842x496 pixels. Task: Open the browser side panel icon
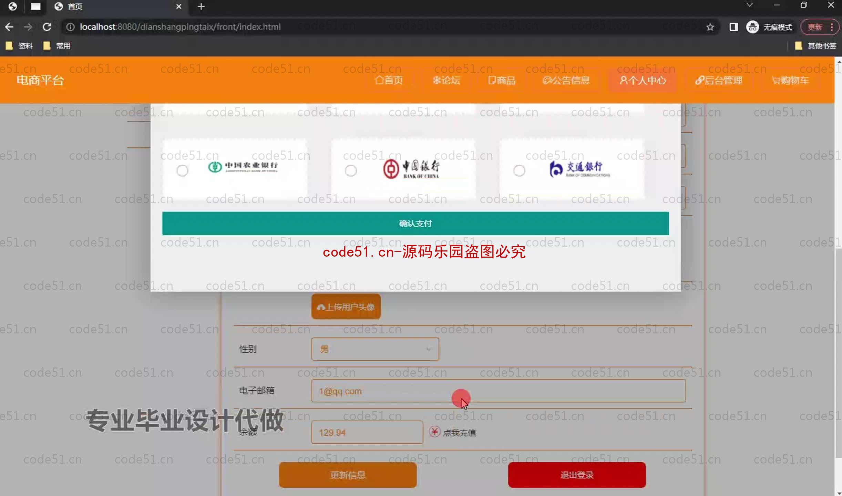pyautogui.click(x=733, y=27)
